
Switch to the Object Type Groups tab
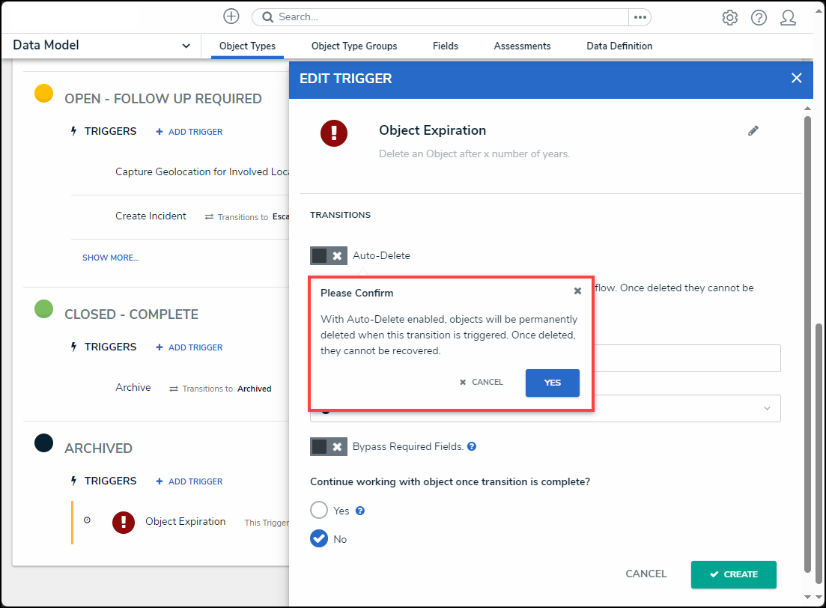[x=354, y=46]
